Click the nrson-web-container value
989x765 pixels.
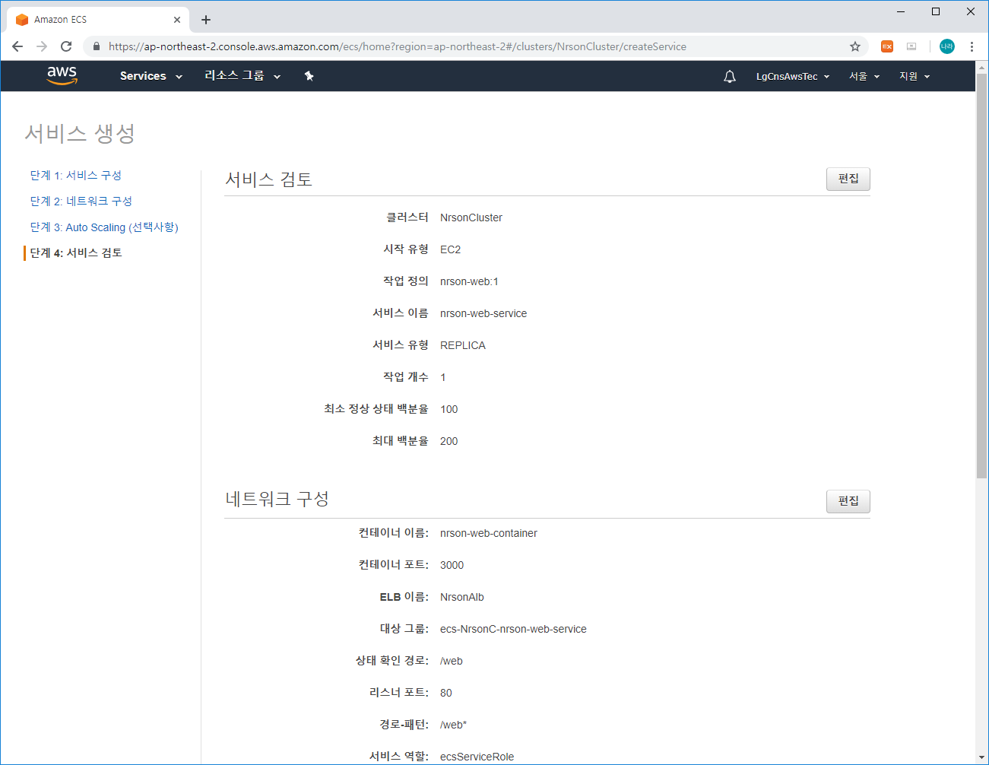pos(489,533)
